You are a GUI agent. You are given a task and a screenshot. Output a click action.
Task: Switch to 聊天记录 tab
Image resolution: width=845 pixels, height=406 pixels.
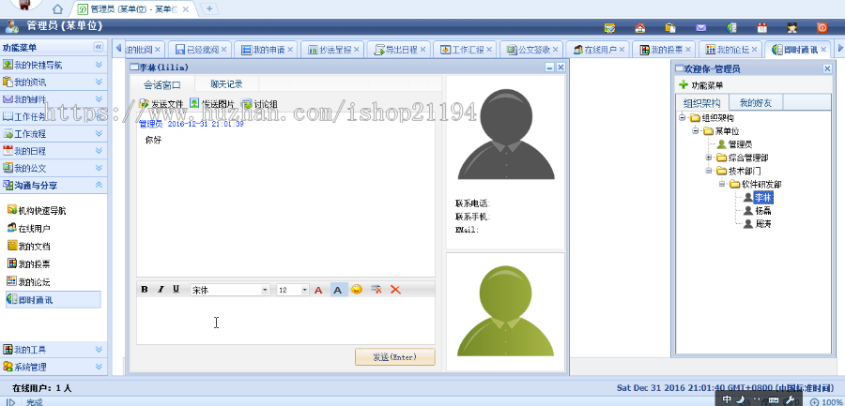(226, 84)
